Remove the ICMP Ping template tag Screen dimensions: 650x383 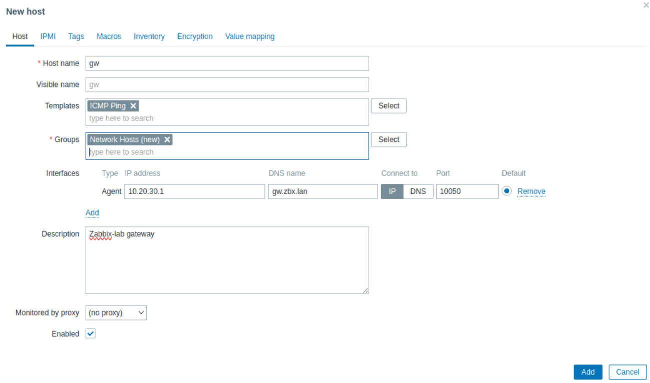[133, 105]
